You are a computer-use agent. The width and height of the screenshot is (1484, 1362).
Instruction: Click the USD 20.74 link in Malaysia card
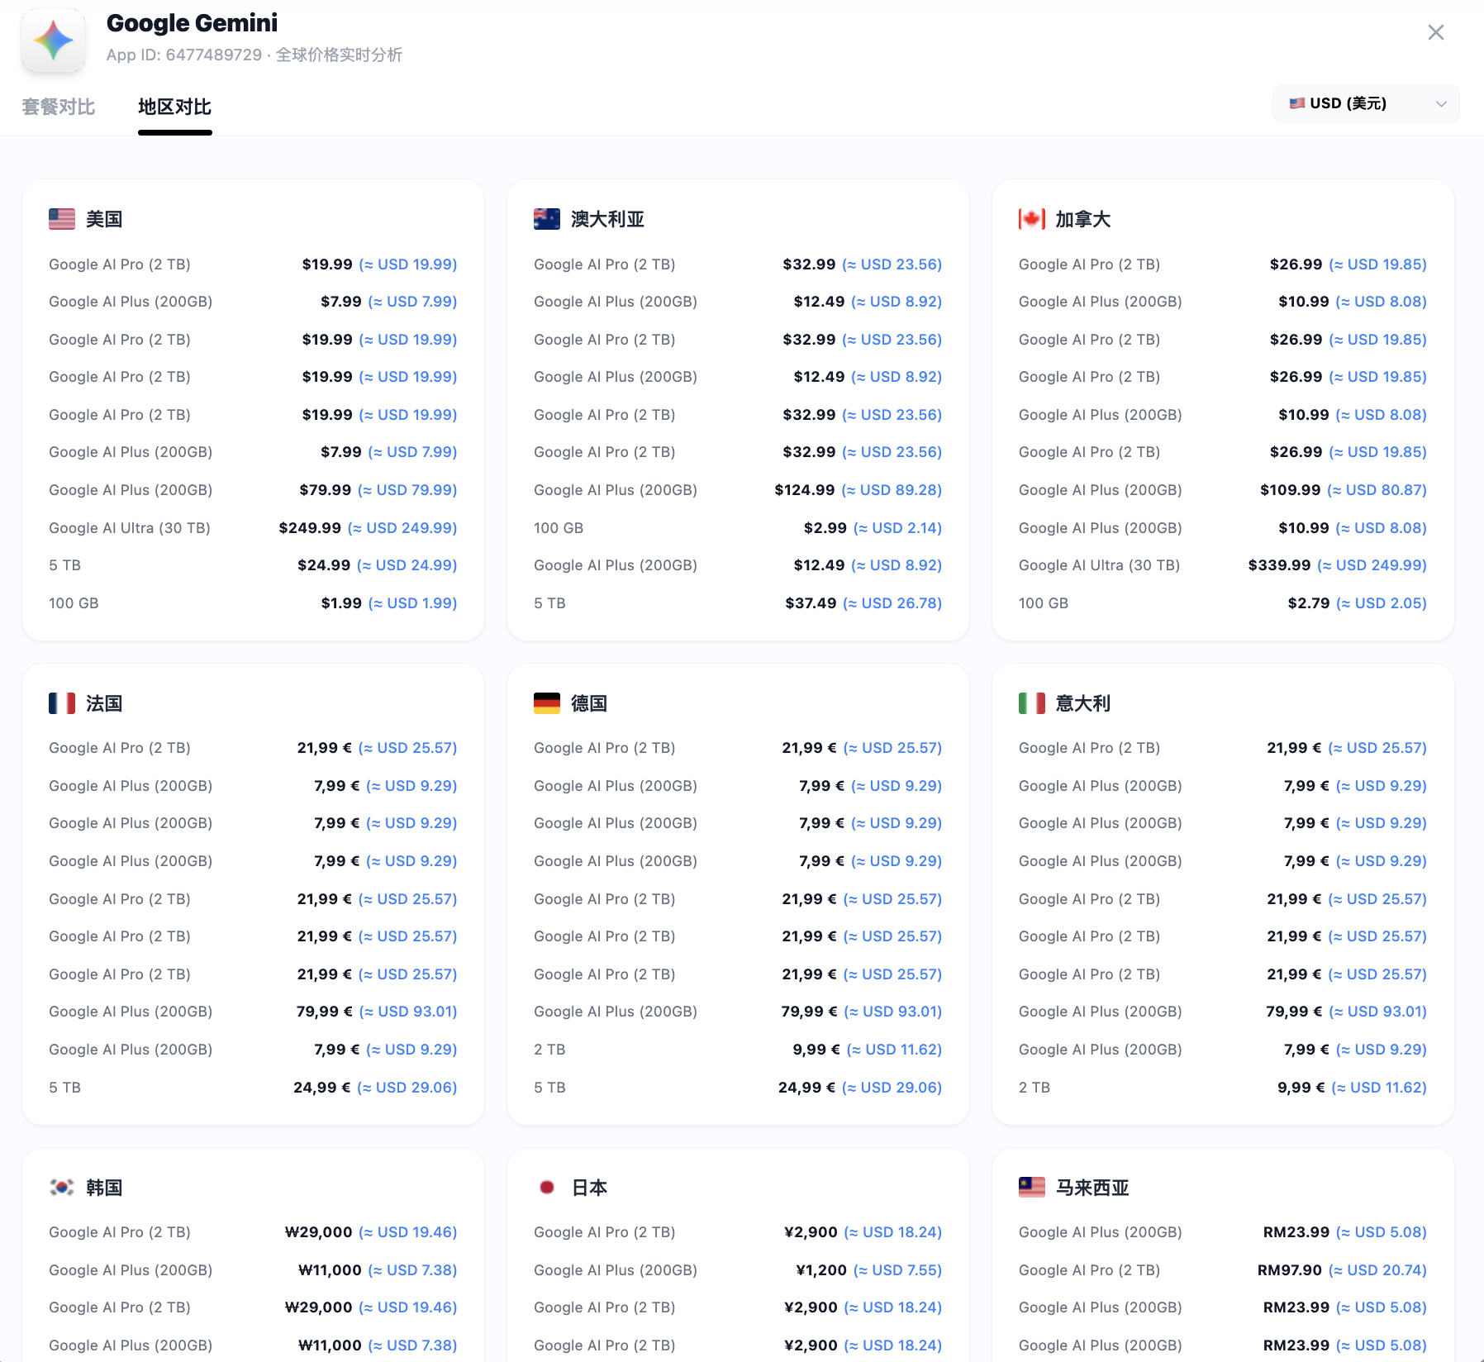1378,1270
